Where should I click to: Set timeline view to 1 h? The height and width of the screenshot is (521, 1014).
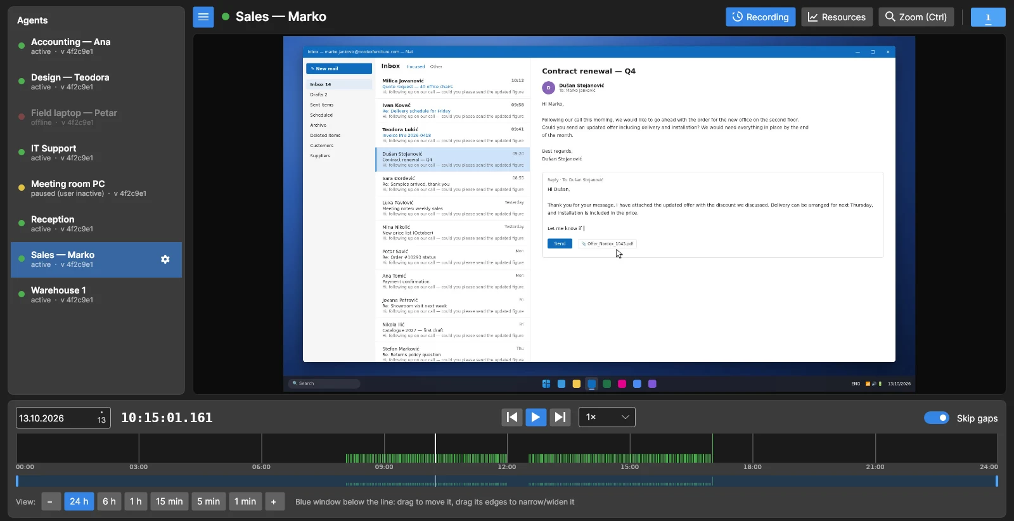pos(136,501)
